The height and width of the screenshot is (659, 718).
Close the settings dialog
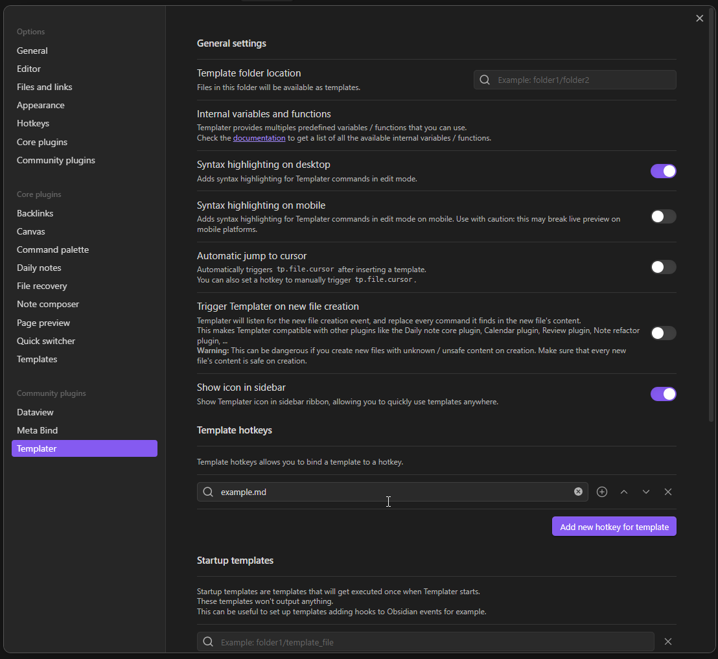700,18
